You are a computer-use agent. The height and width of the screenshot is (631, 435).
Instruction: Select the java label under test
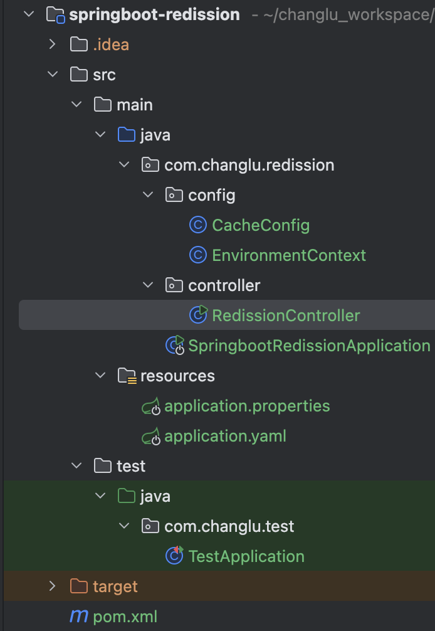coord(155,497)
